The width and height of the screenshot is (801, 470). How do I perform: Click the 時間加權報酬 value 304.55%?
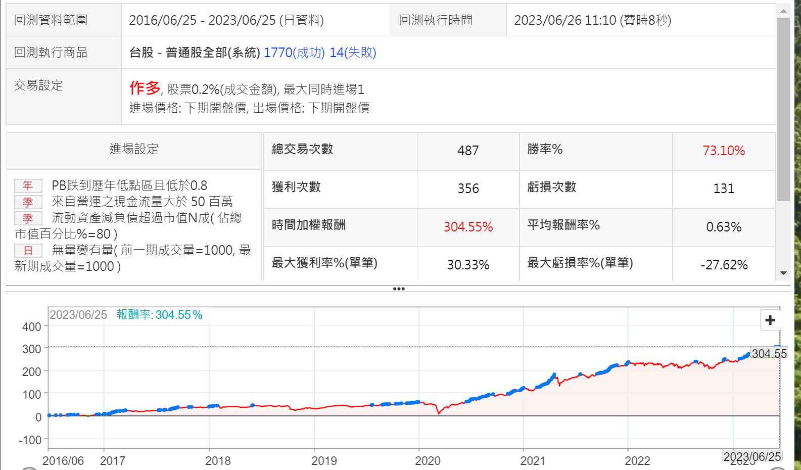click(468, 227)
